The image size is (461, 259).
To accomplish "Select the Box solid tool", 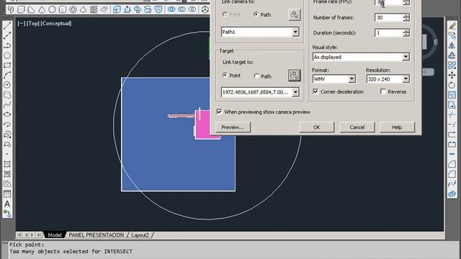I will pyautogui.click(x=21, y=9).
